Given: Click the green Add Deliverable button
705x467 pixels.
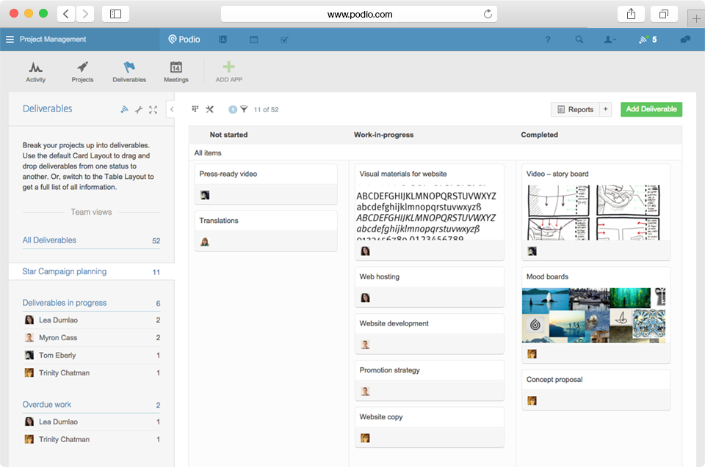Looking at the screenshot, I should [x=651, y=109].
